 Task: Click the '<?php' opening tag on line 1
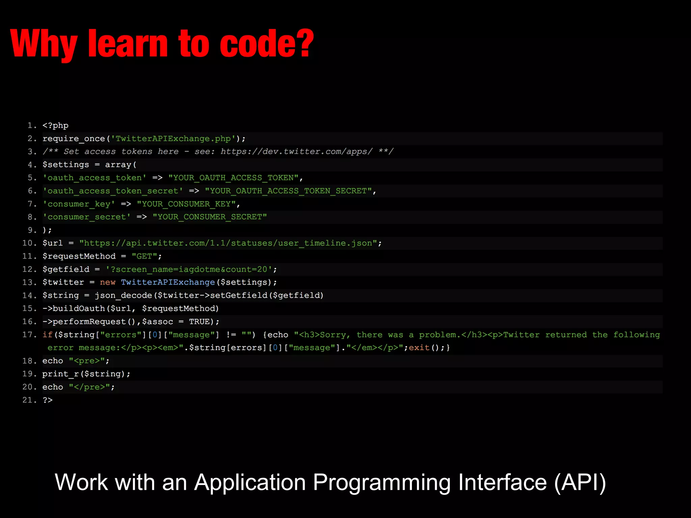[x=55, y=125]
